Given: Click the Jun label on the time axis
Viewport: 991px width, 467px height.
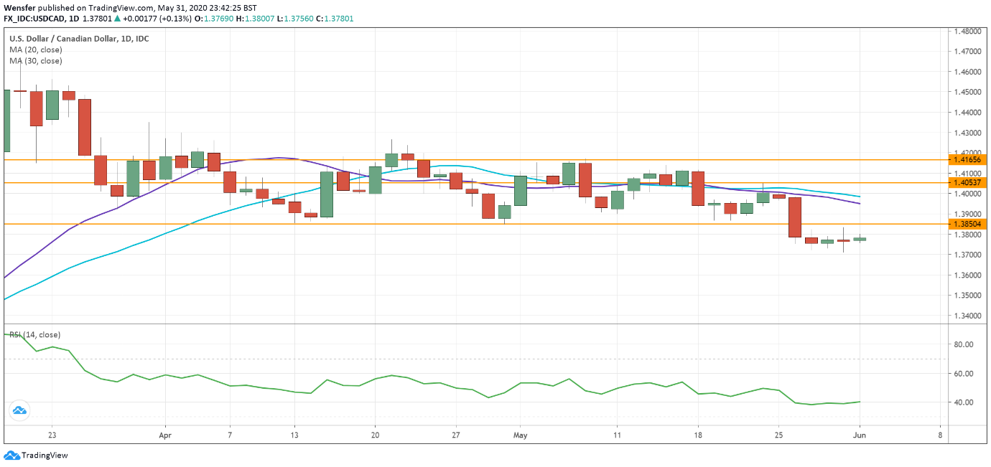Looking at the screenshot, I should (x=860, y=434).
